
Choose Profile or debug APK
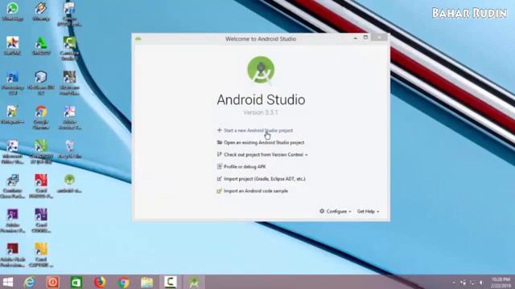(241, 167)
